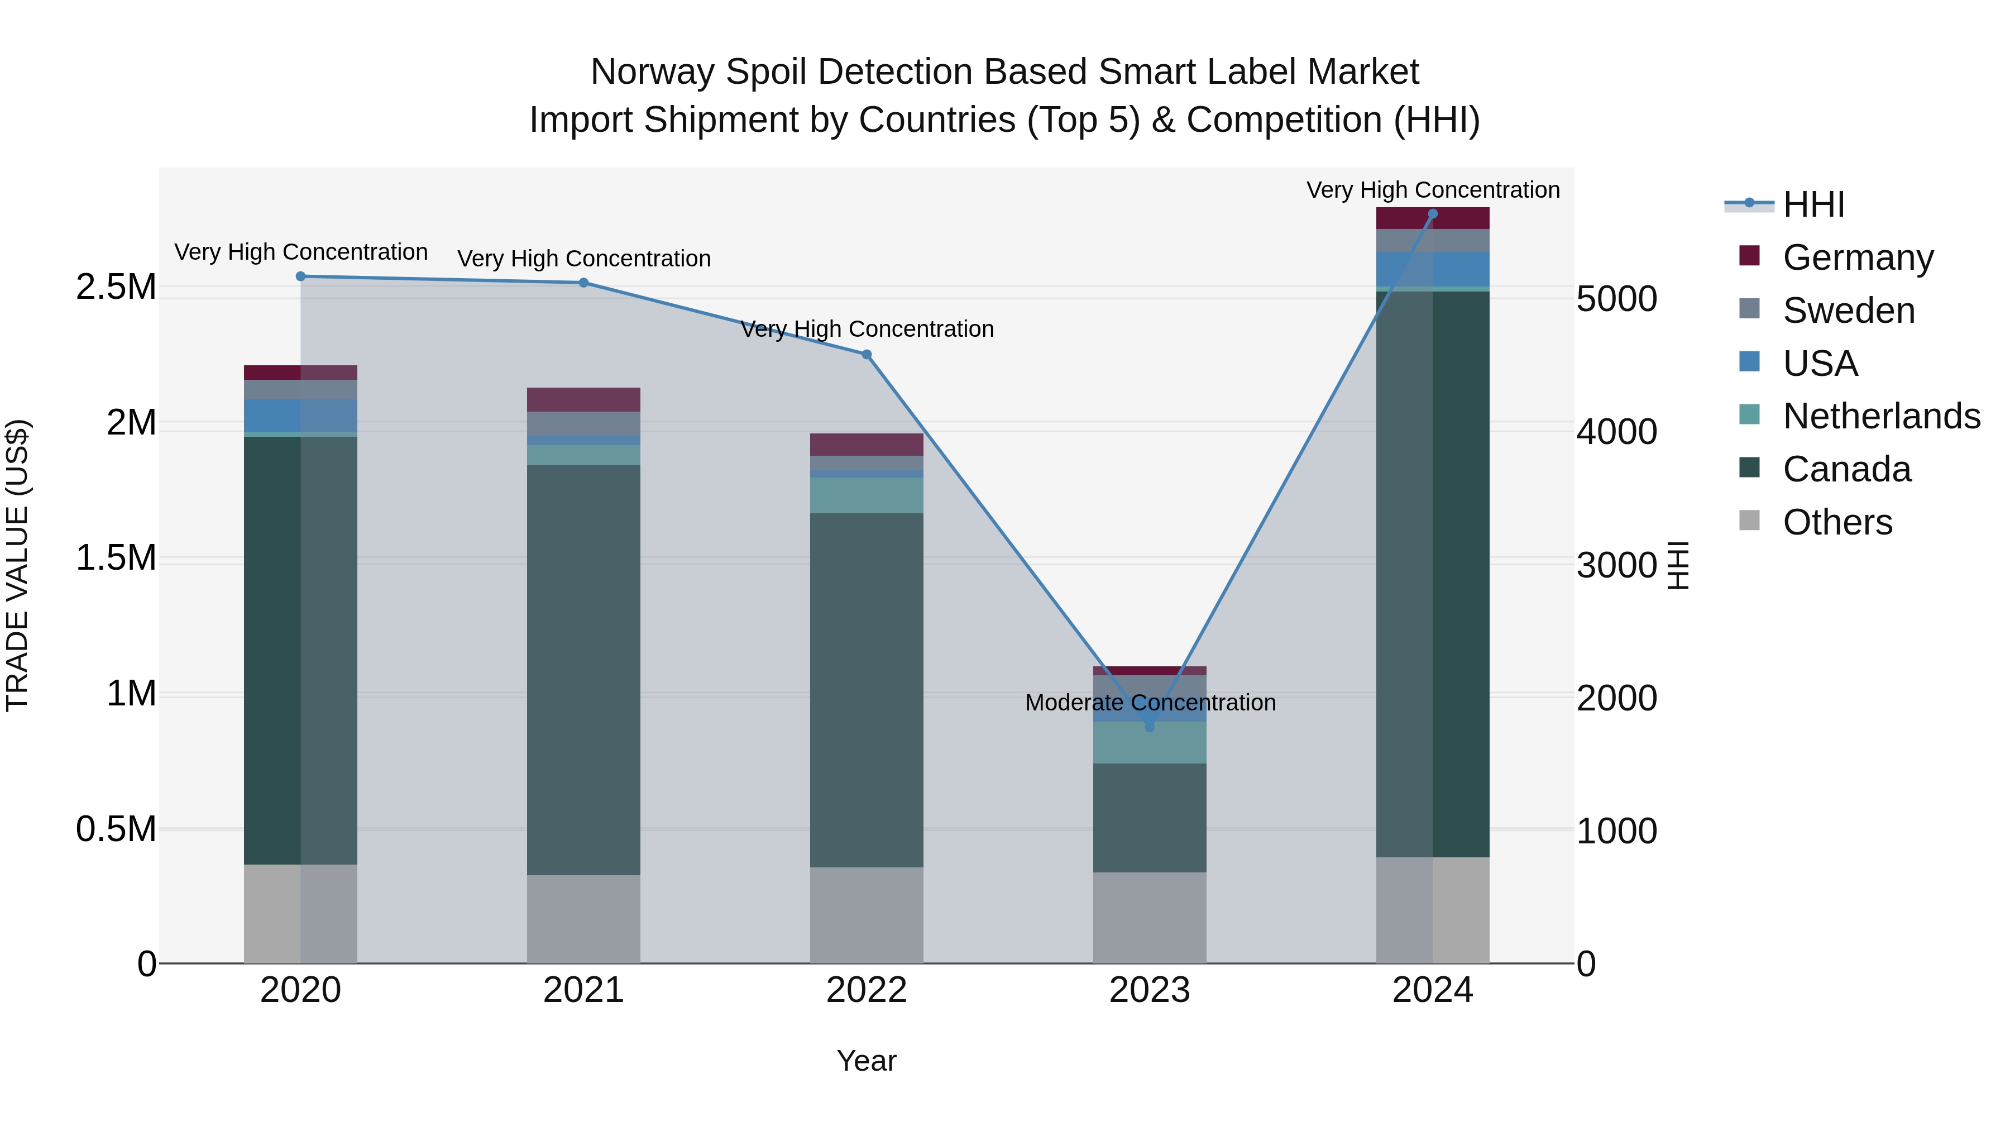Click the 5000 HHI axis tick
This screenshot has width=2010, height=1131.
pos(1617,299)
